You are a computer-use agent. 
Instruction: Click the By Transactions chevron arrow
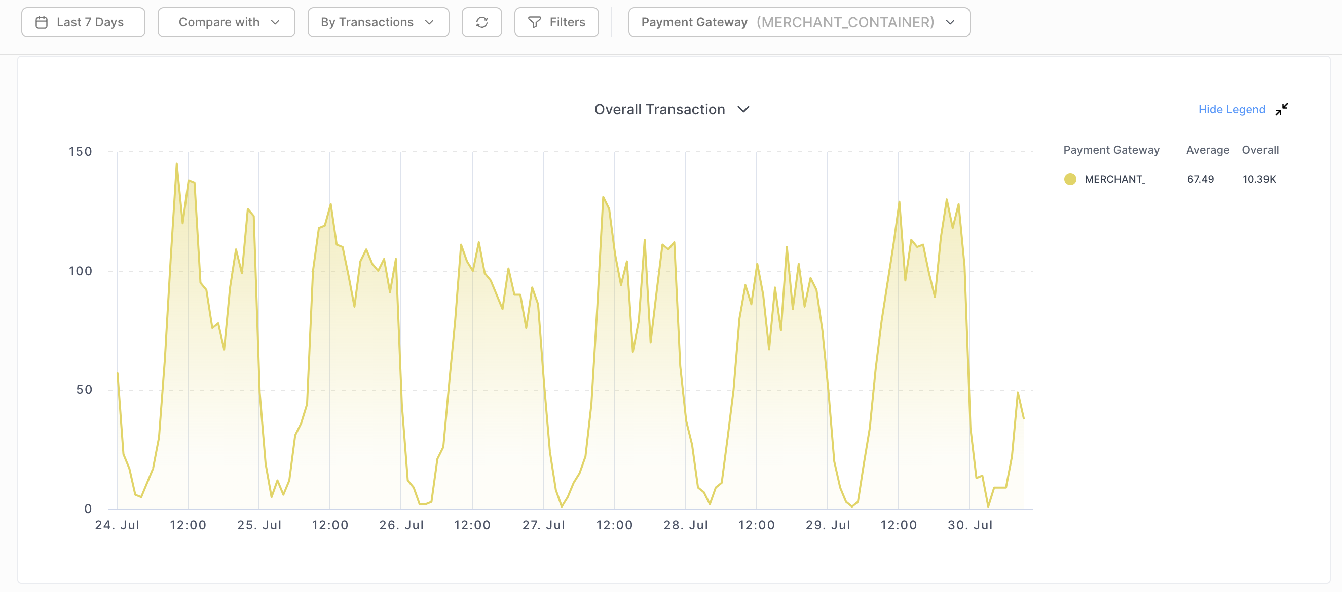tap(429, 22)
